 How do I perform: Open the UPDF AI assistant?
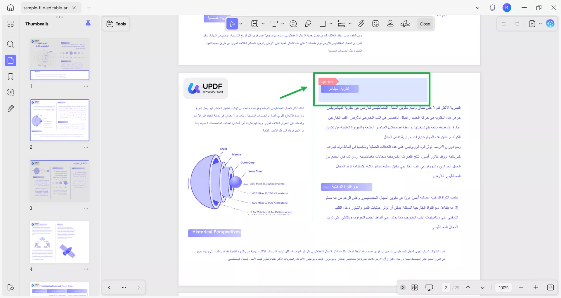coord(550,24)
